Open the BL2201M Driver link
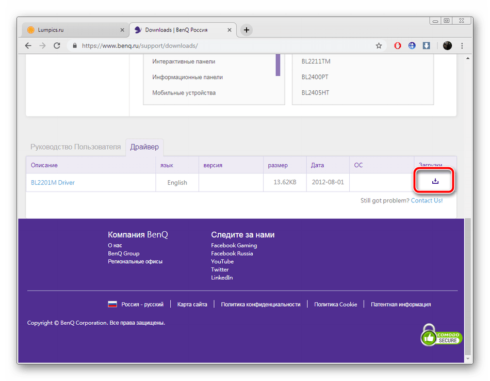This screenshot has width=490, height=381. (53, 182)
